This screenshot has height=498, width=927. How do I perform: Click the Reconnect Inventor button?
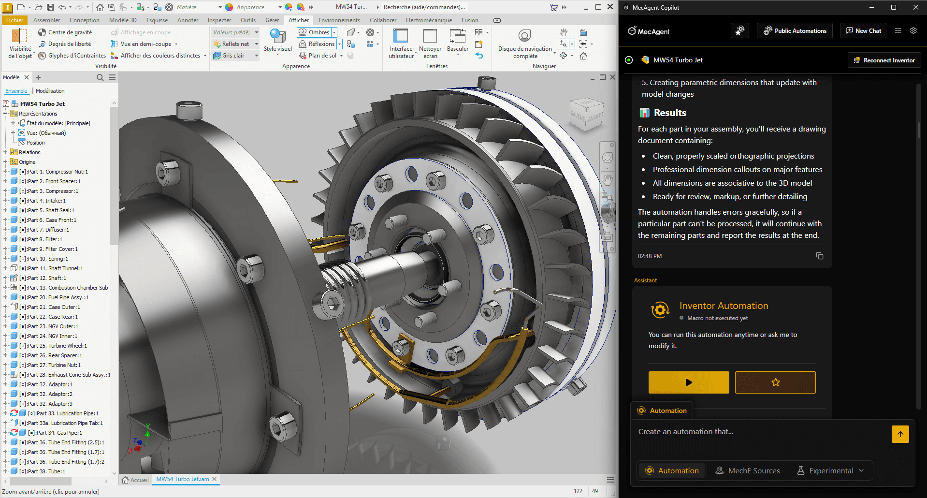coord(884,59)
